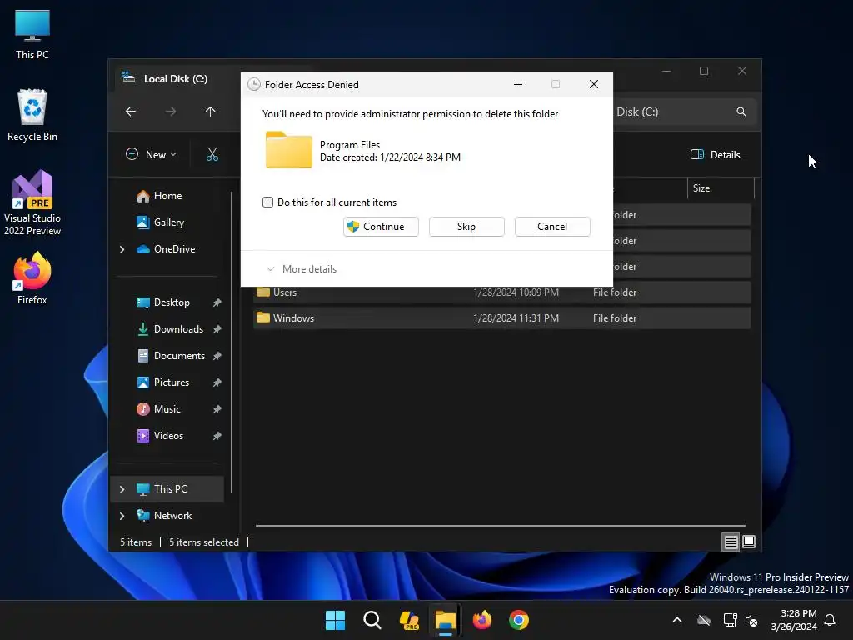This screenshot has height=640, width=853.
Task: Click the horizontal scrollbar in file list
Action: (x=500, y=526)
